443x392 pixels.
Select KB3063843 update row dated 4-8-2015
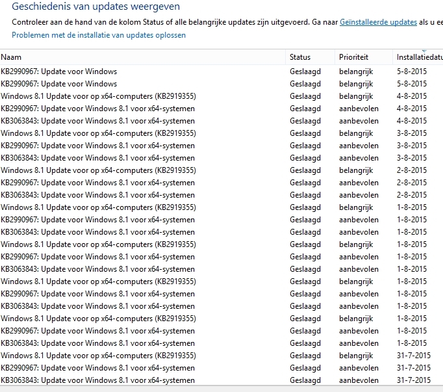point(221,121)
